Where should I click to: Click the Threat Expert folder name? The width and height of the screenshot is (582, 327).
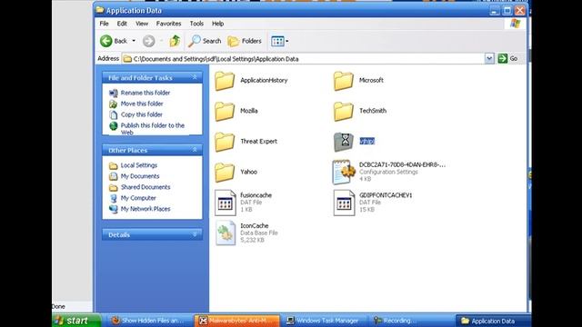(258, 142)
